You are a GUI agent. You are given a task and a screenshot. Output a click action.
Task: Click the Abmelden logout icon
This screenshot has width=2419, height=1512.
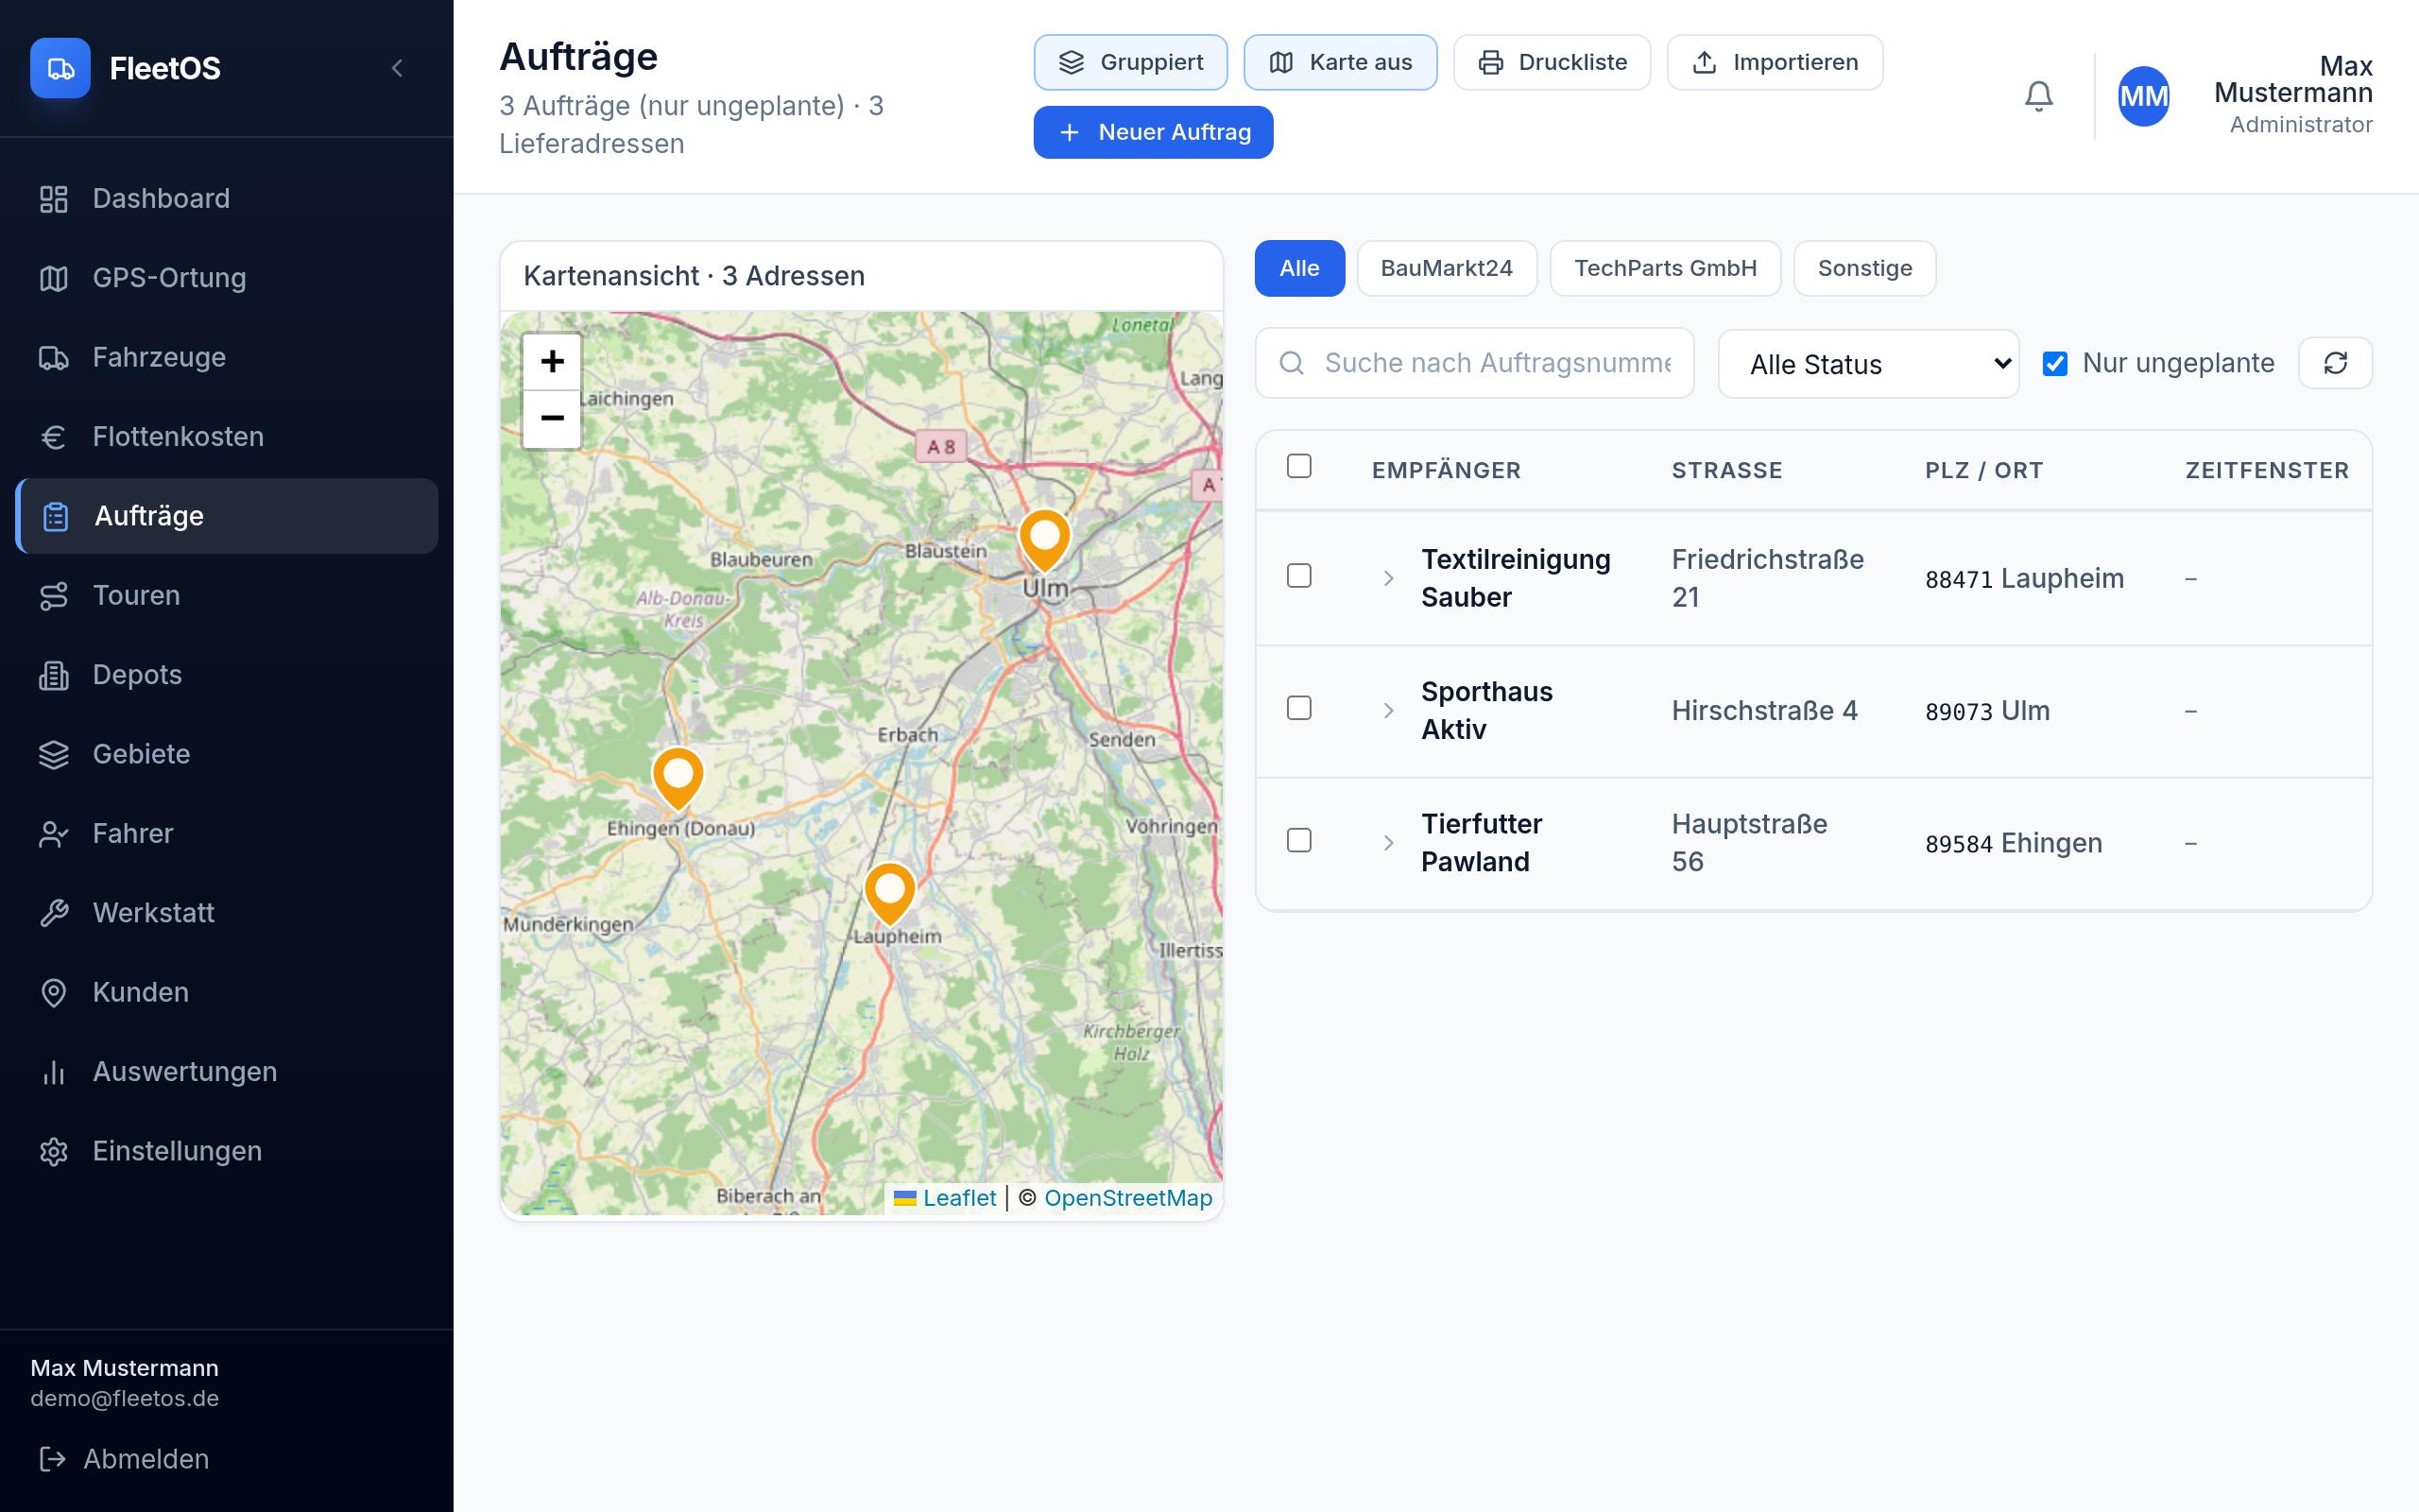tap(52, 1459)
